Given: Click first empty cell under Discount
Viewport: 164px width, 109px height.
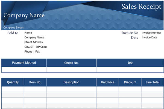Looking at the screenshot, I should (x=130, y=89).
